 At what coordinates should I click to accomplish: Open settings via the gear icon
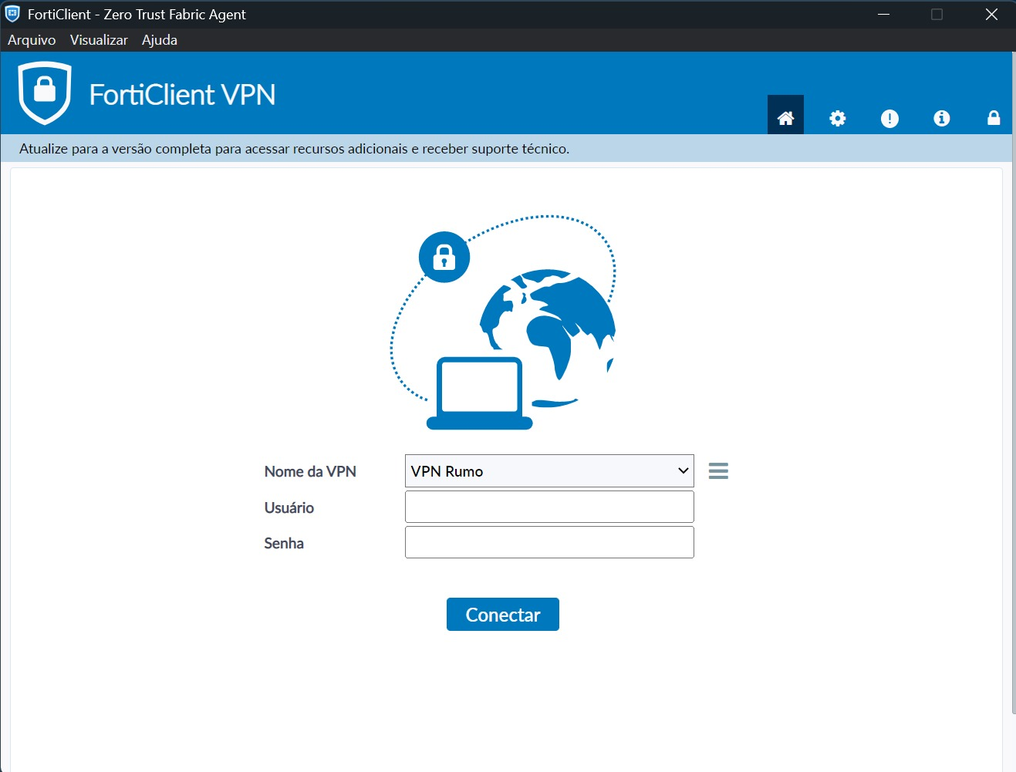[838, 118]
